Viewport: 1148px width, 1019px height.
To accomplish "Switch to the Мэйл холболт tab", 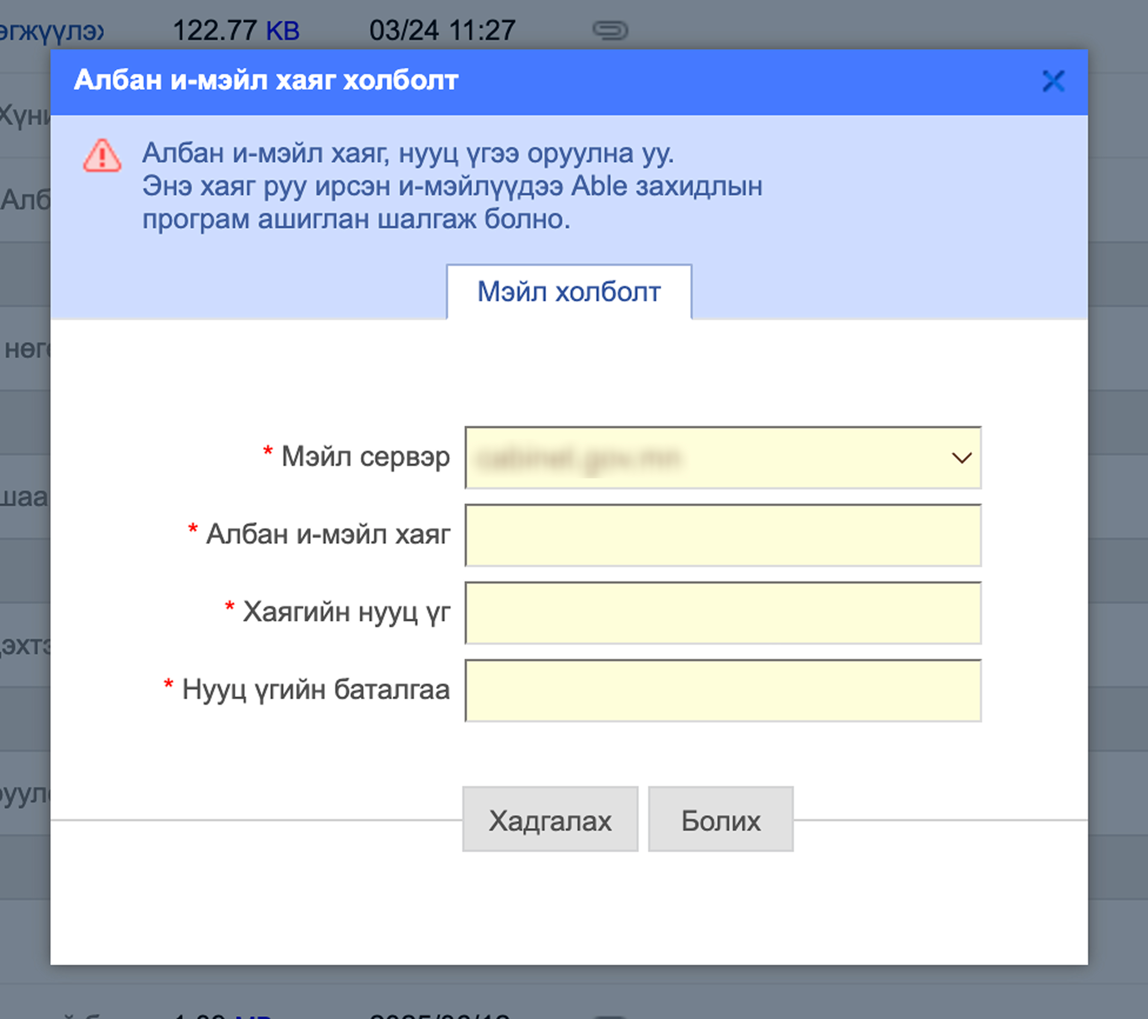I will [x=568, y=292].
